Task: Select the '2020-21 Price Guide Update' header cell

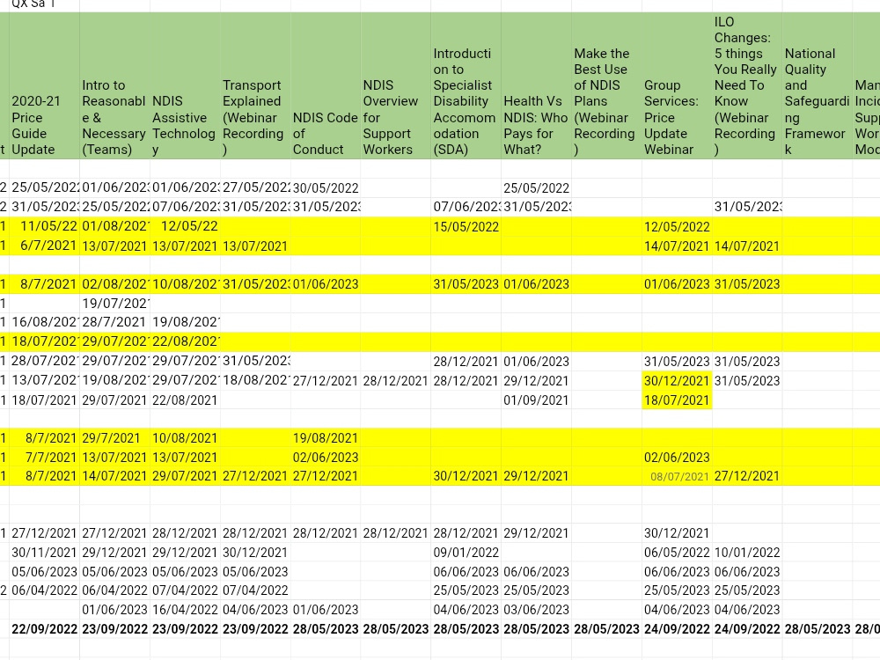Action: pyautogui.click(x=44, y=86)
